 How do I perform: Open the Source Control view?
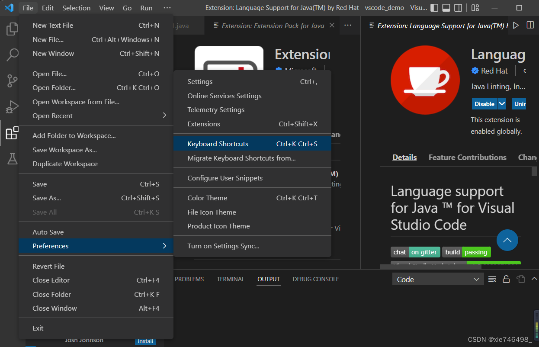click(x=12, y=80)
